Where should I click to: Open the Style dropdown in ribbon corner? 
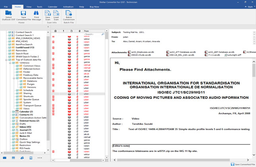coord(250,7)
